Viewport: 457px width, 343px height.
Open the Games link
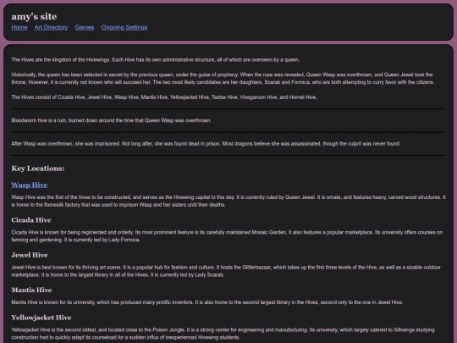[x=85, y=27]
